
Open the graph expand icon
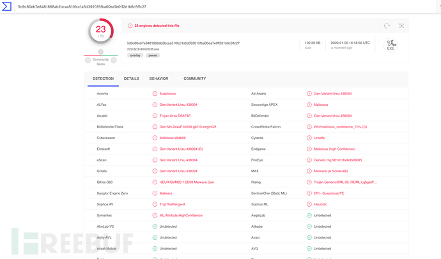[401, 26]
